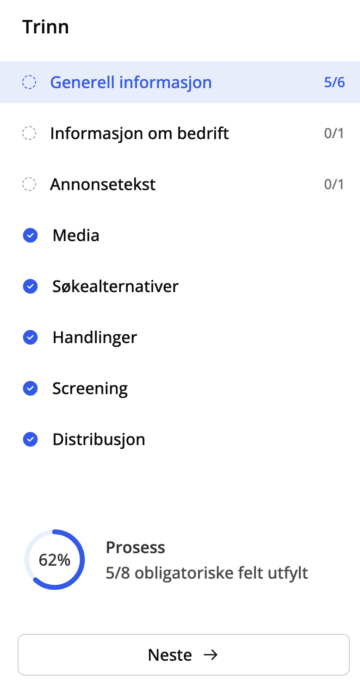Viewport: 360px width, 689px height.
Task: Click the 62% circular progress indicator
Action: [55, 560]
